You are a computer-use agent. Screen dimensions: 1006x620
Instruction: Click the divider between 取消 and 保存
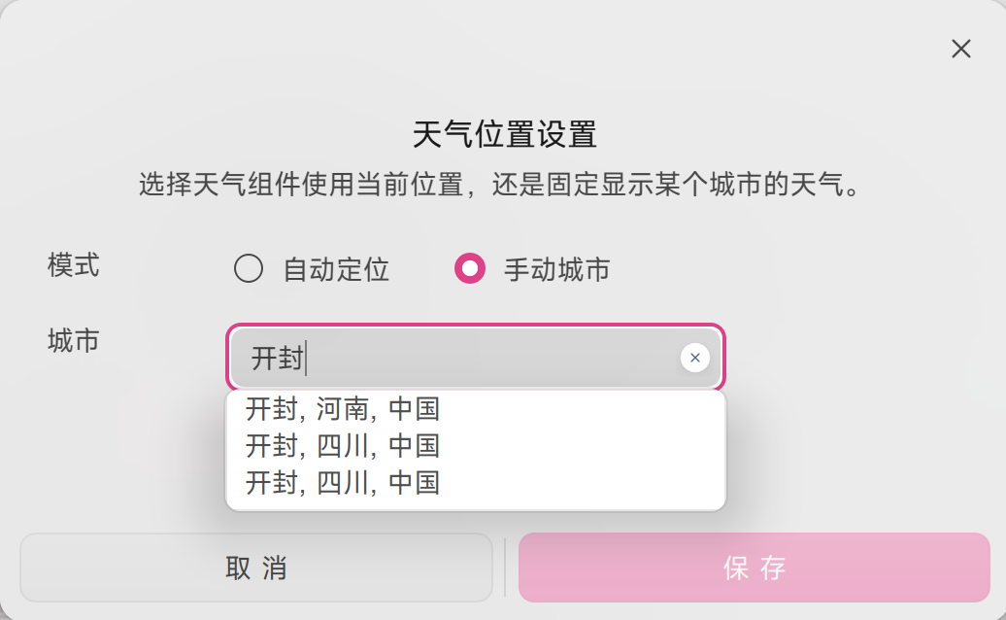tap(505, 568)
